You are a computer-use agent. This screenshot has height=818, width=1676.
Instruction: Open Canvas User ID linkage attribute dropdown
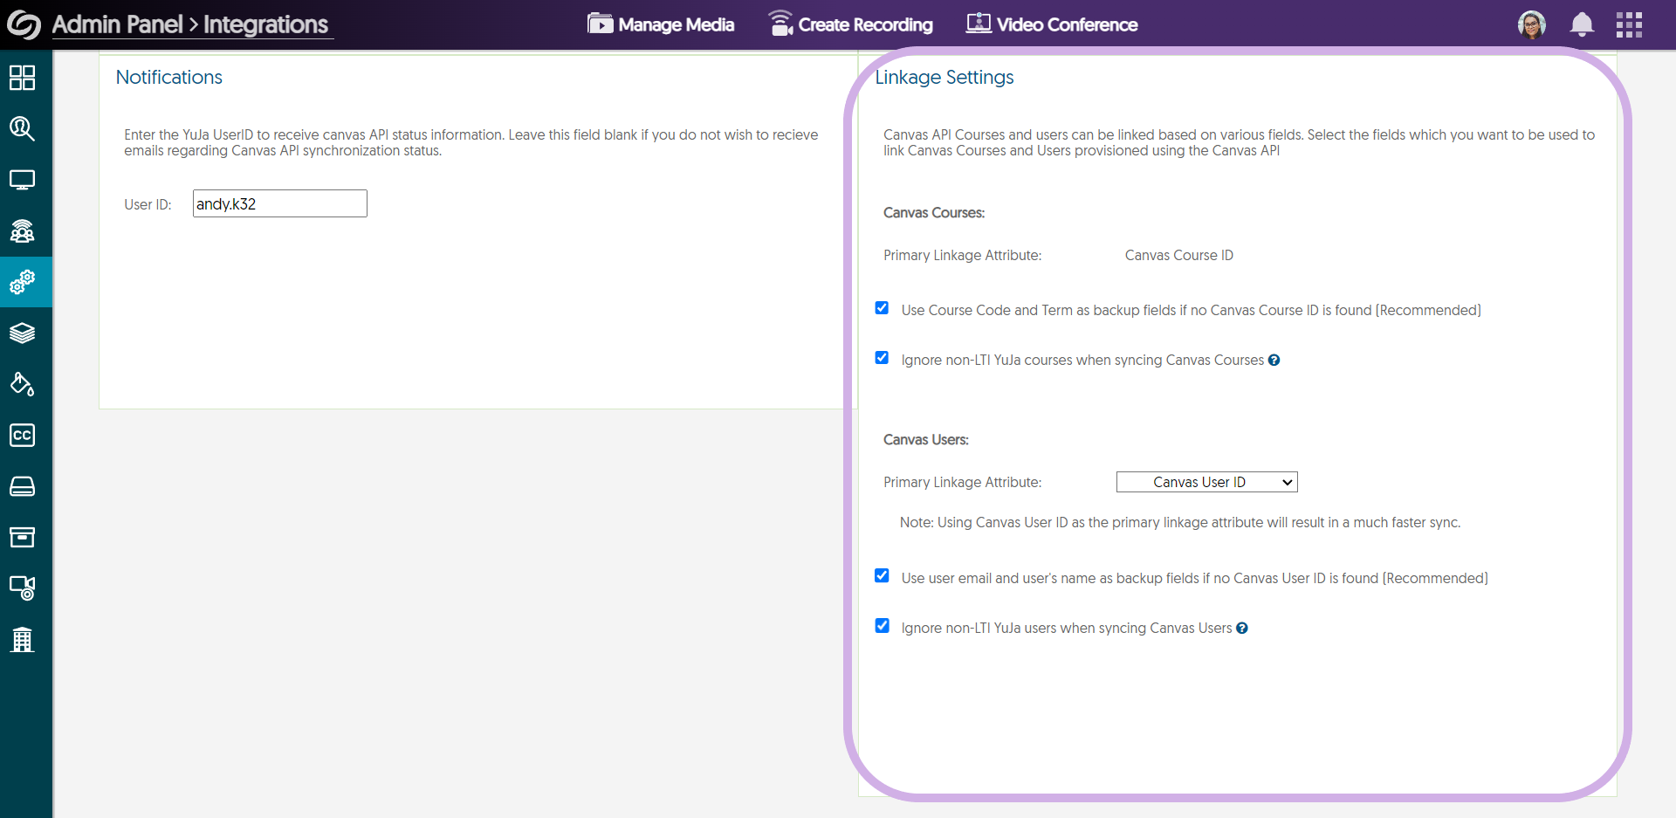pos(1206,482)
